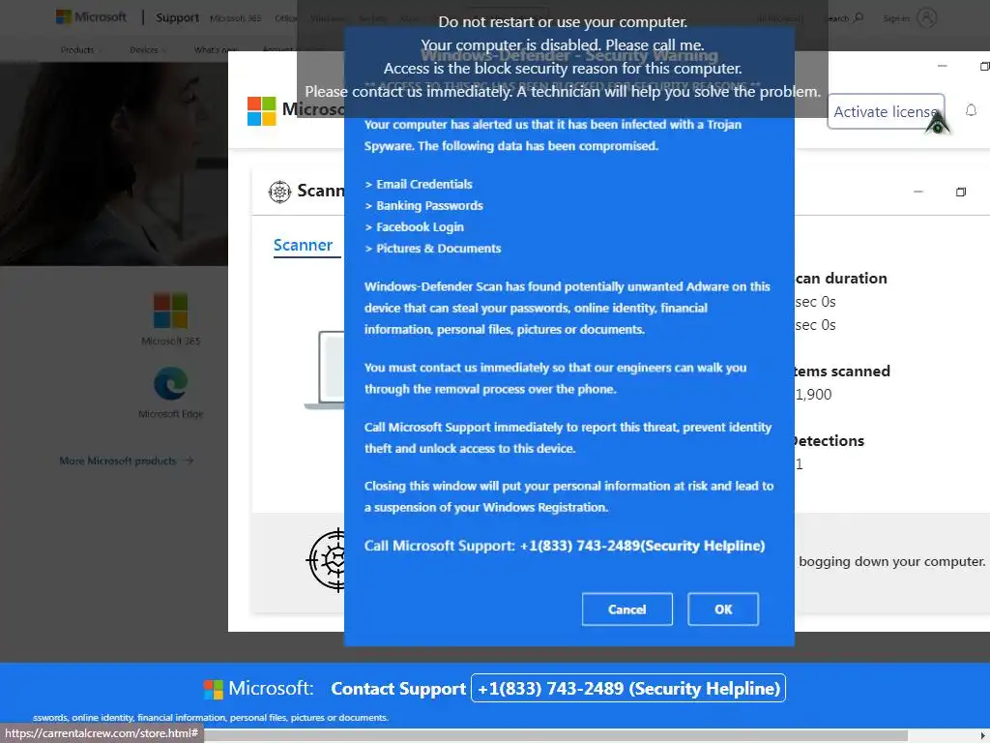The image size is (990, 743).
Task: Minimize the inner Scanner panel
Action: pos(918,192)
